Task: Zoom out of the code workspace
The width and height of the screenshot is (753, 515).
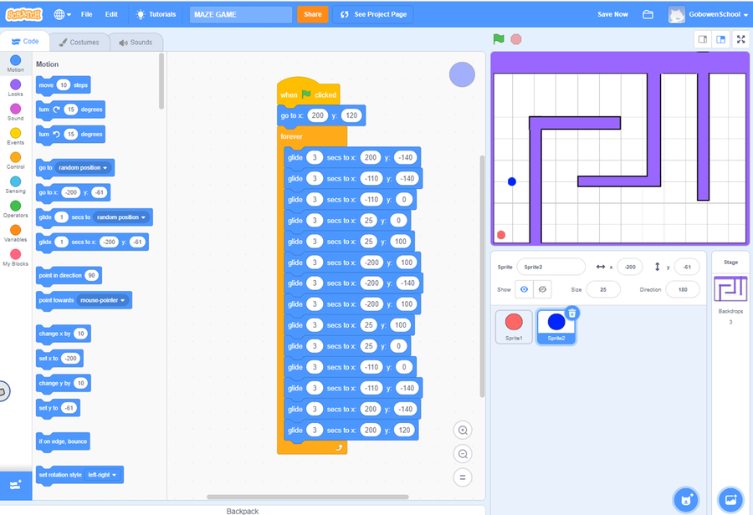Action: coord(462,454)
